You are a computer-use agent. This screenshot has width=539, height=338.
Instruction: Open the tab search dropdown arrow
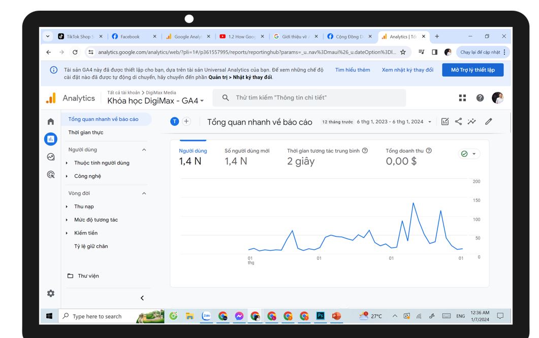point(48,36)
